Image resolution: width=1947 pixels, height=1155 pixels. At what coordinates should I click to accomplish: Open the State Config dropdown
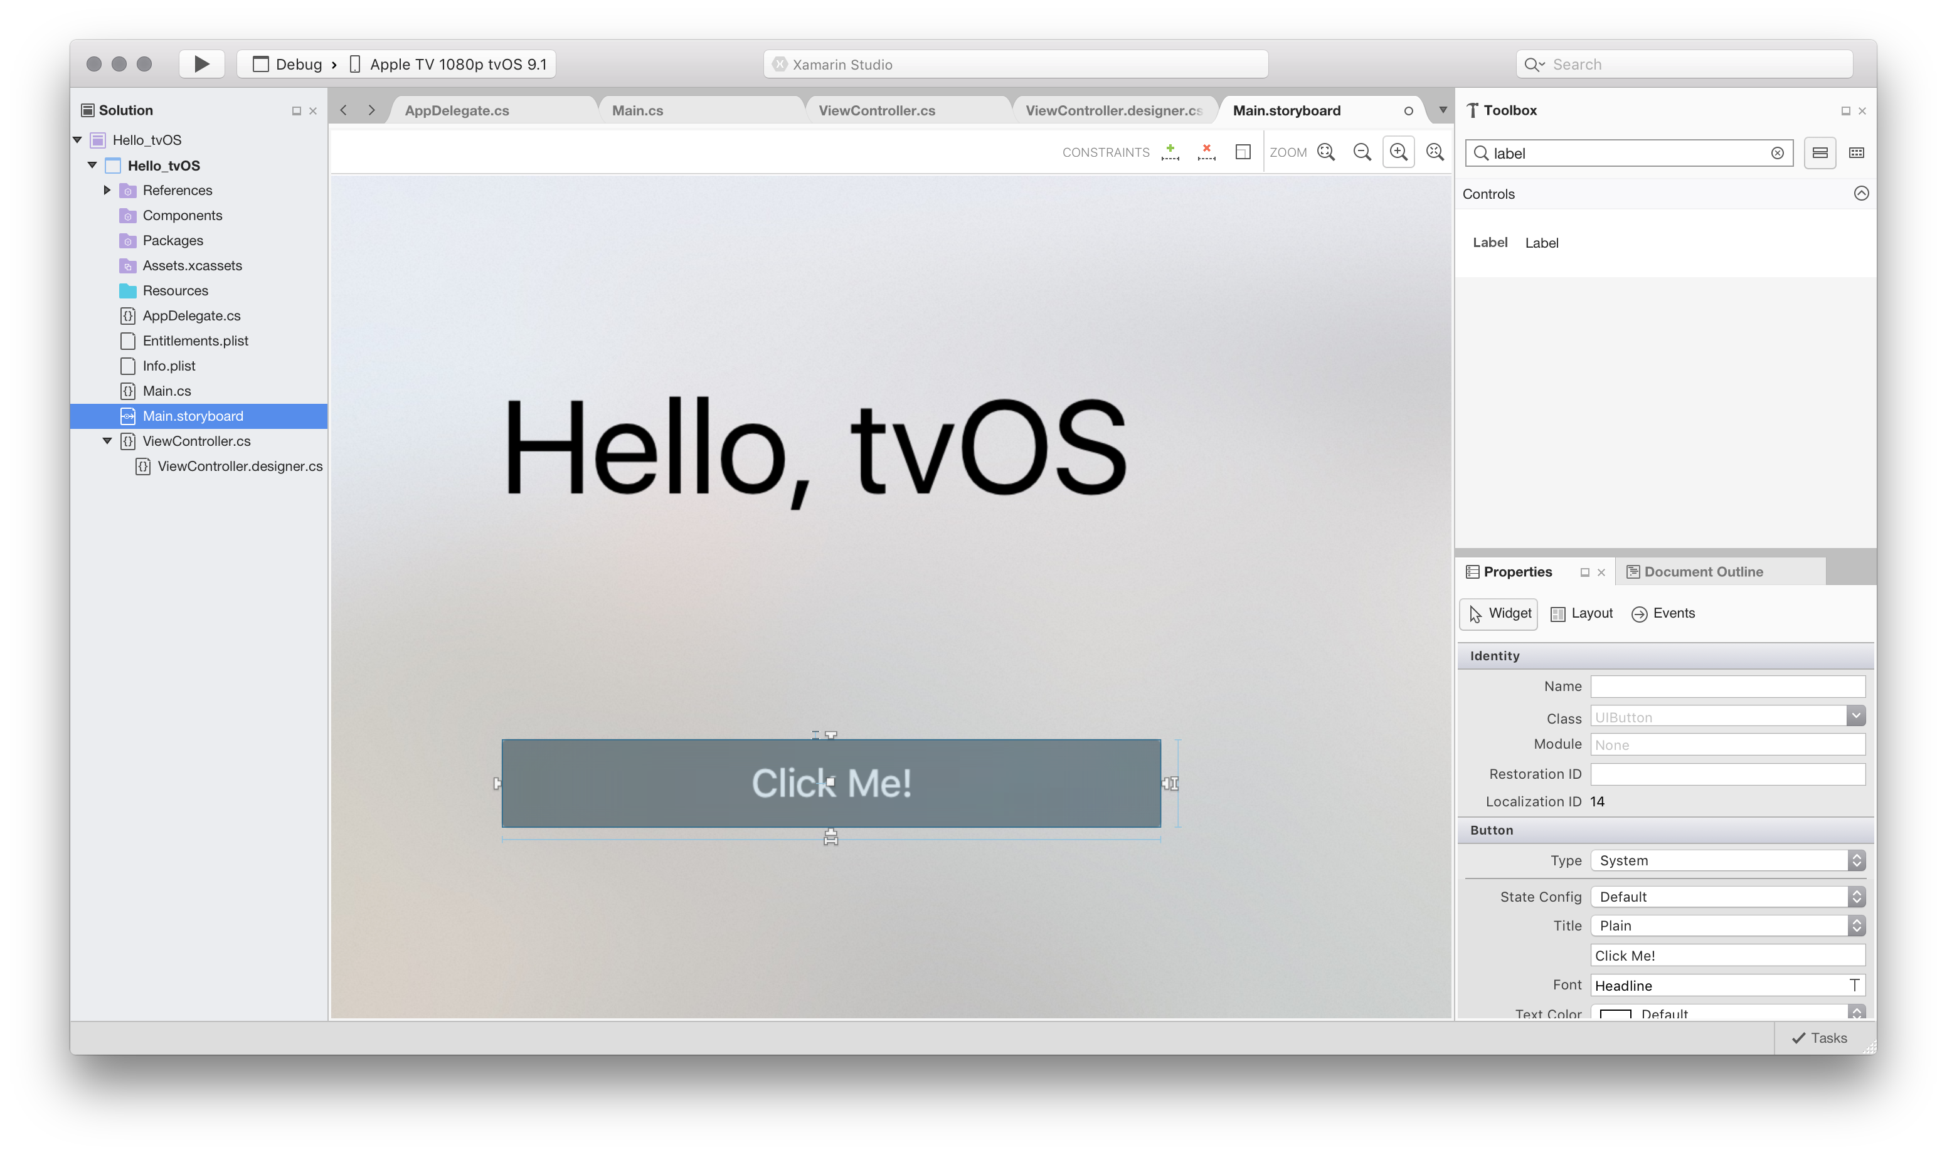(1727, 897)
